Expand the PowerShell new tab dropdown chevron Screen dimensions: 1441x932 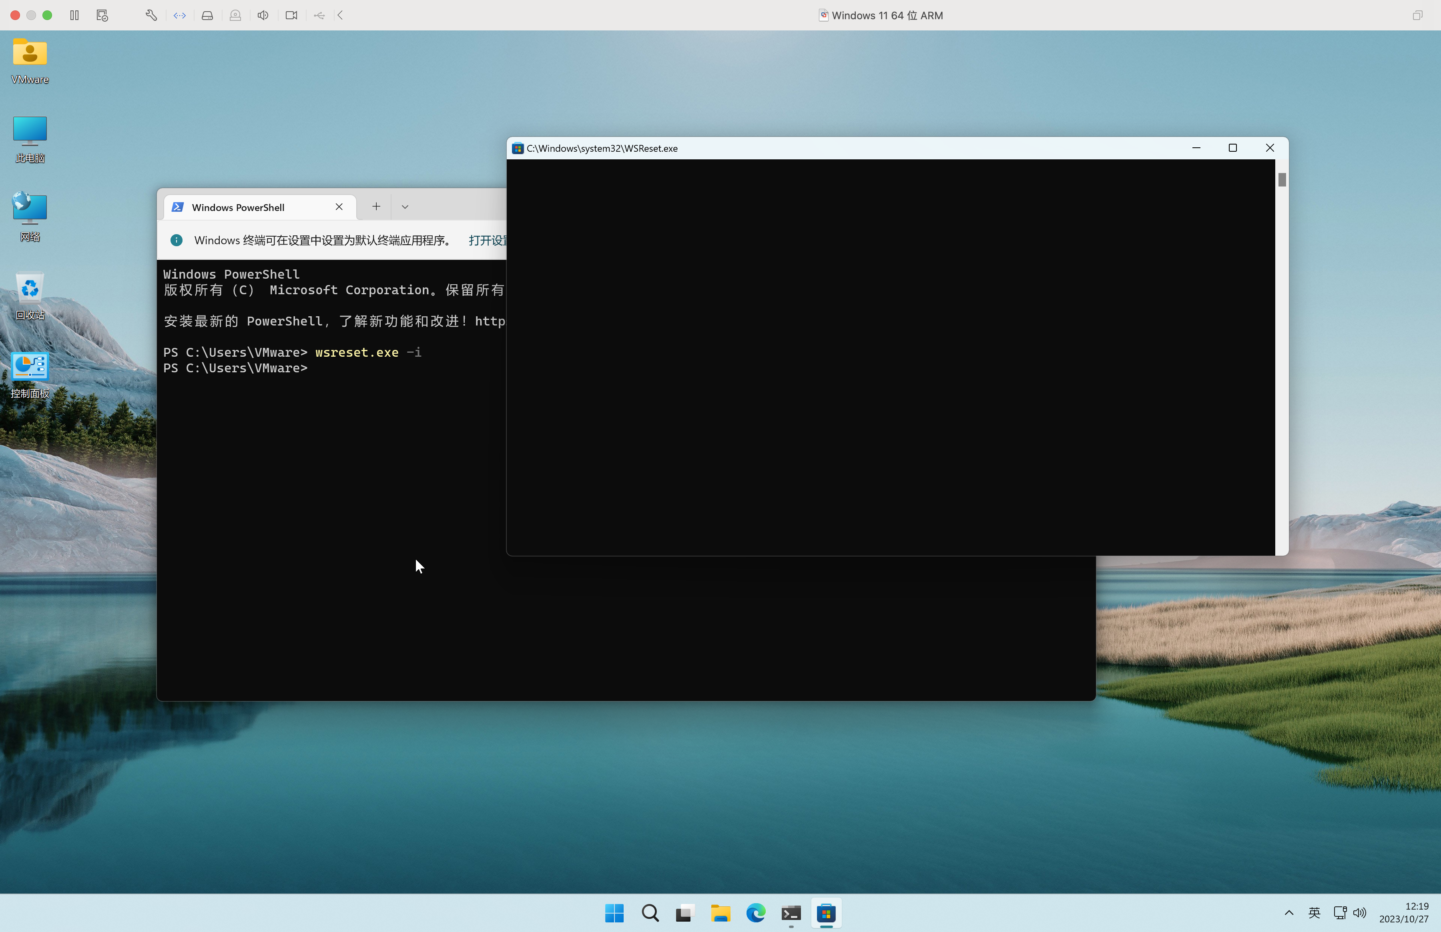405,207
